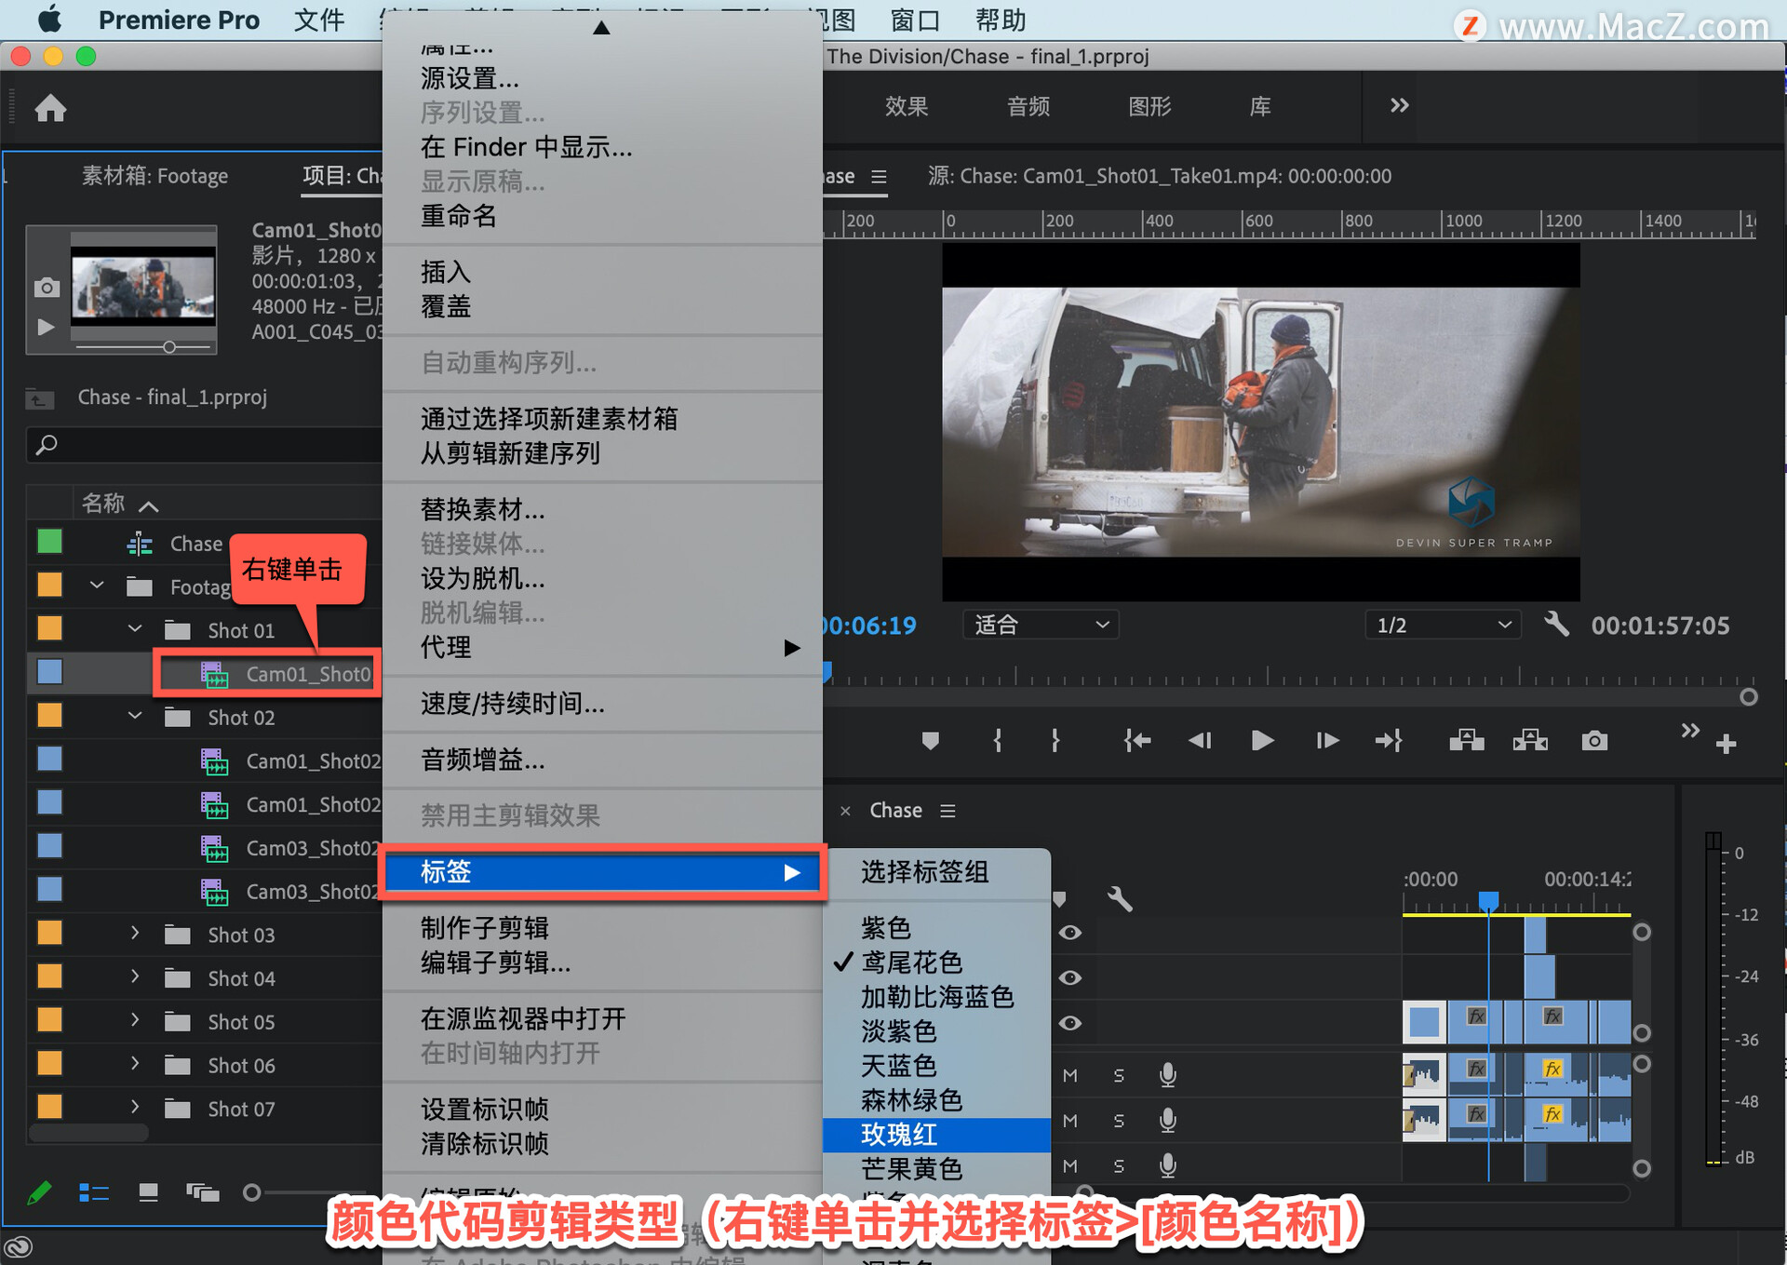Image resolution: width=1787 pixels, height=1265 pixels.
Task: Click the Play button in source monitor
Action: coord(1262,741)
